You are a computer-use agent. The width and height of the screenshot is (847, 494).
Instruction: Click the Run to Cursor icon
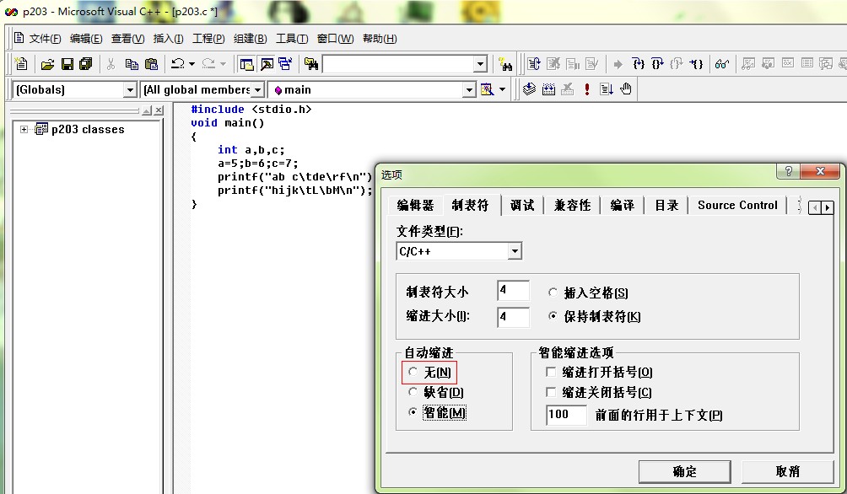(696, 64)
